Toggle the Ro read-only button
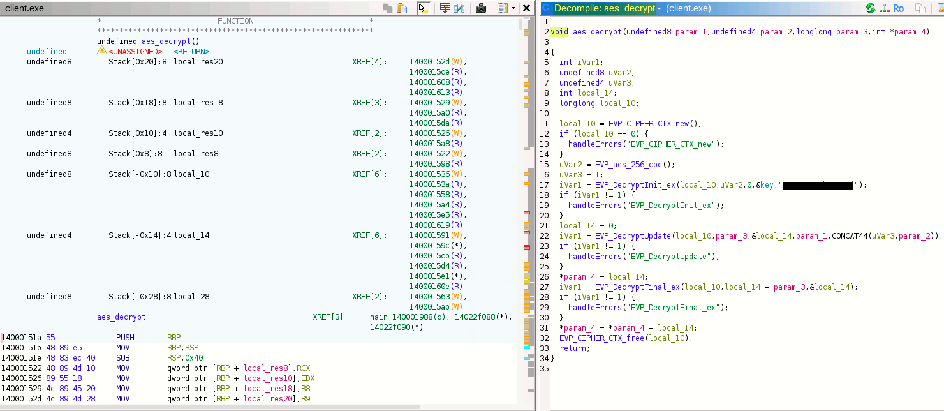The height and width of the screenshot is (411, 944). (898, 8)
